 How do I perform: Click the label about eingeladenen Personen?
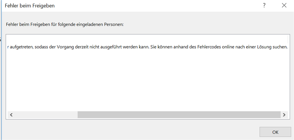point(65,25)
